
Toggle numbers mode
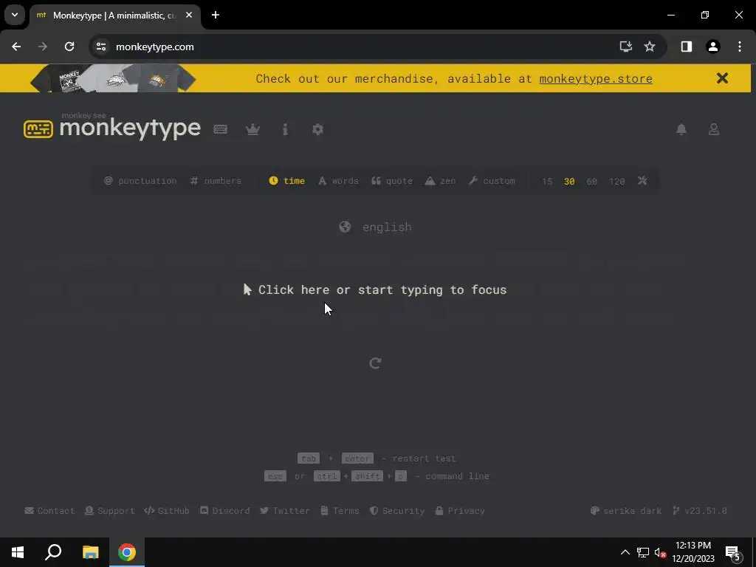click(216, 181)
